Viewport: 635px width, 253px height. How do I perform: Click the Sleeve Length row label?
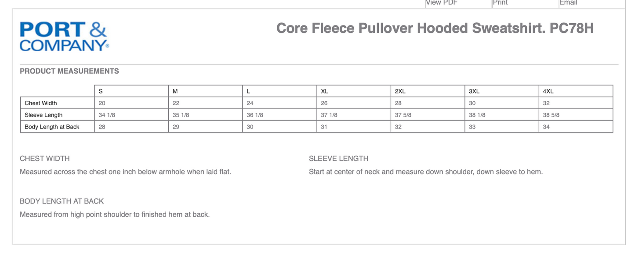coord(44,115)
